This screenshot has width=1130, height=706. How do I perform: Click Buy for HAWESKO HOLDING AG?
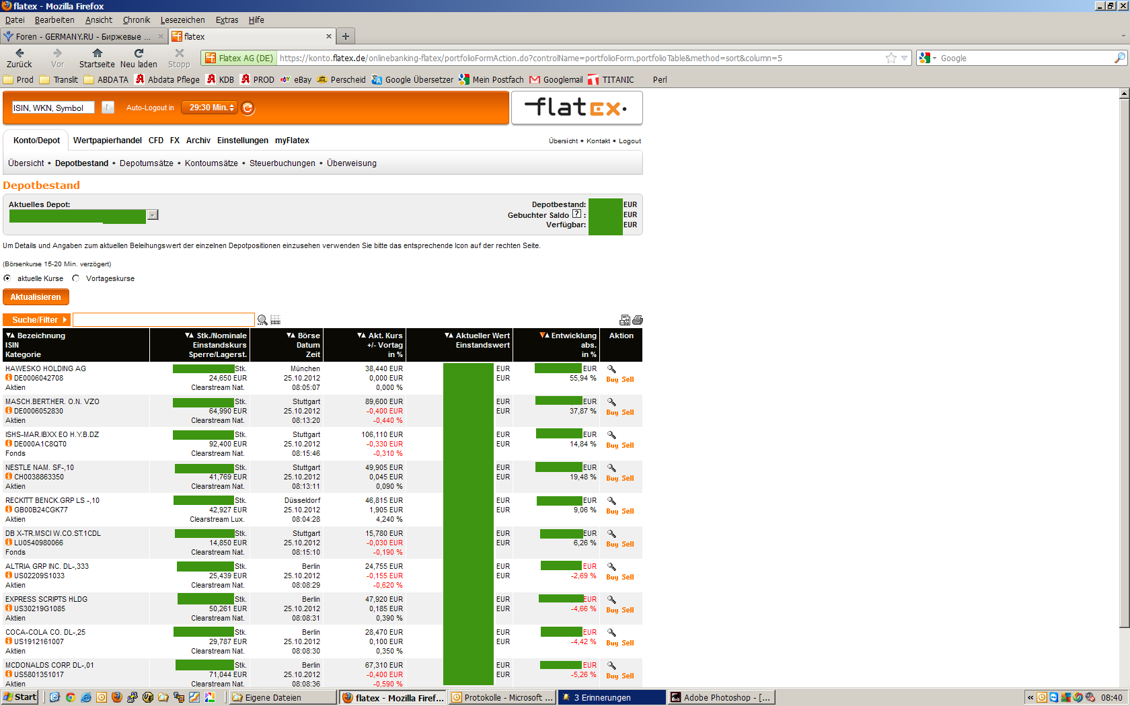click(x=612, y=380)
